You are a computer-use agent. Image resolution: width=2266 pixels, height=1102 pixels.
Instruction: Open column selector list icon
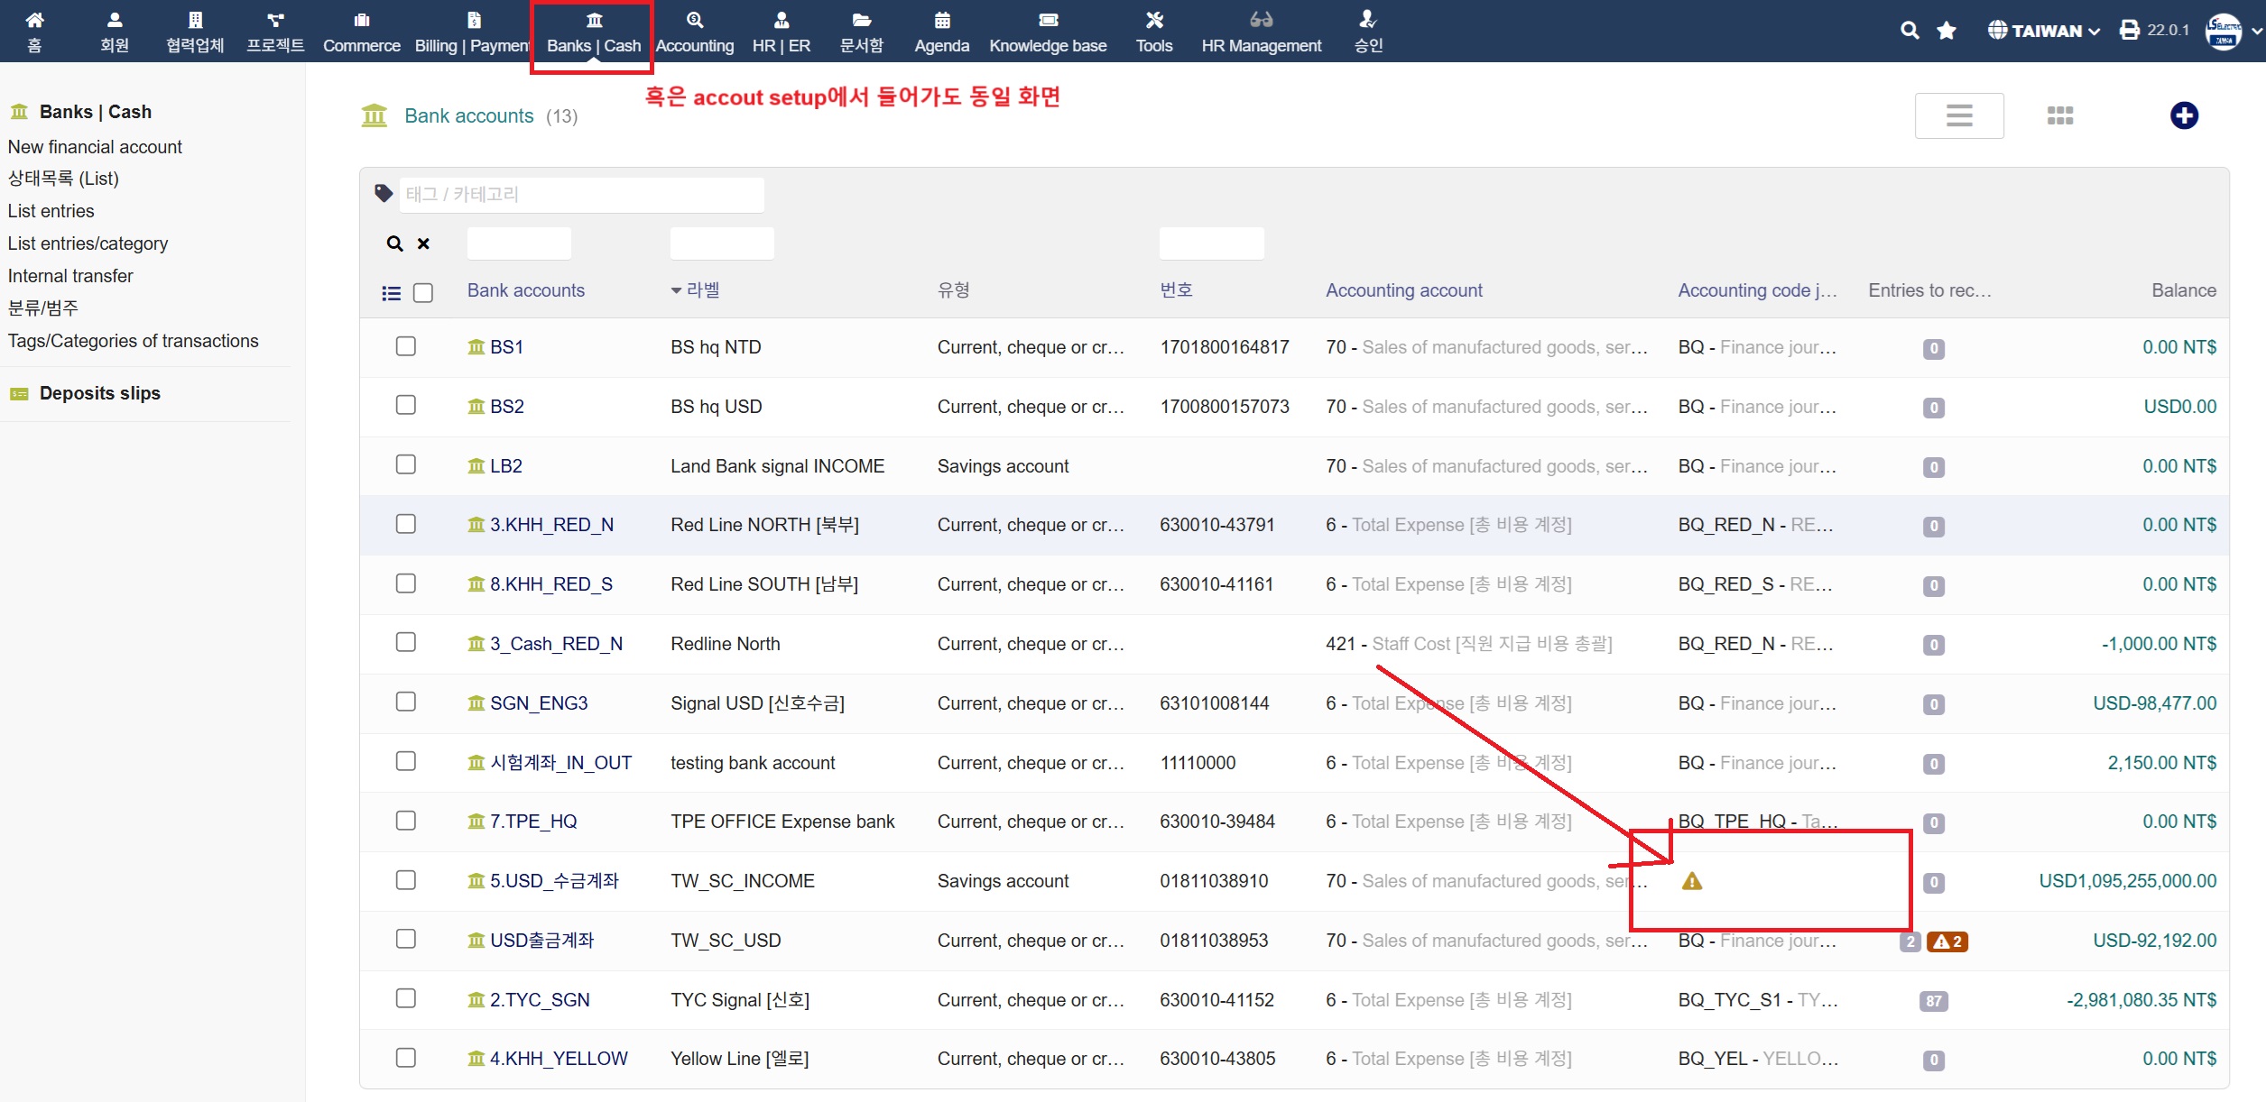coord(391,293)
